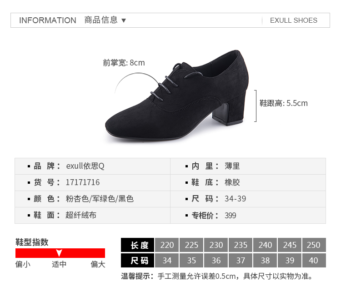This screenshot has width=341, height=292.
Task: Click the 鞋跟高 5.5cm label
Action: click(x=283, y=103)
